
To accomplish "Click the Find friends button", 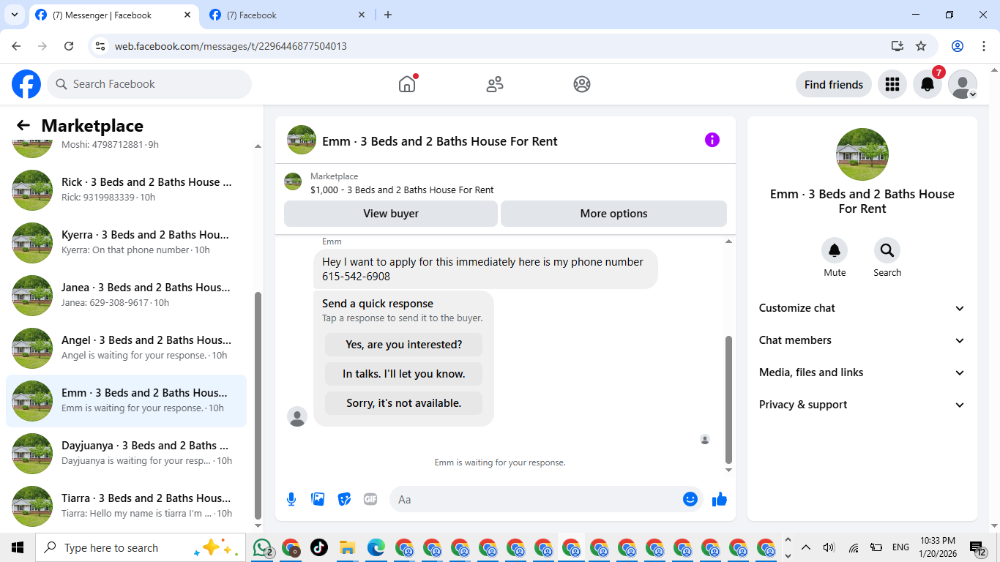I will 834,84.
